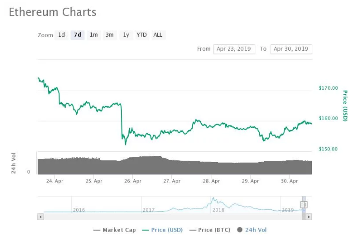This screenshot has height=235, width=349.
Task: Choose the YTD zoom option
Action: [x=141, y=35]
